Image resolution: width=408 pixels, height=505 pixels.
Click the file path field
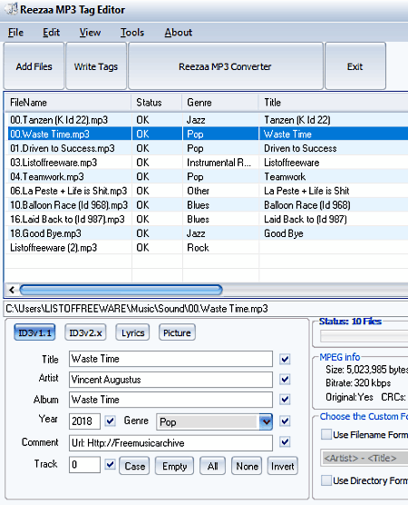[206, 309]
